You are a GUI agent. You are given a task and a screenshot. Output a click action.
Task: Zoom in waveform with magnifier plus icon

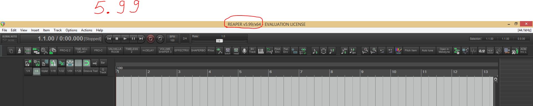tap(374, 51)
